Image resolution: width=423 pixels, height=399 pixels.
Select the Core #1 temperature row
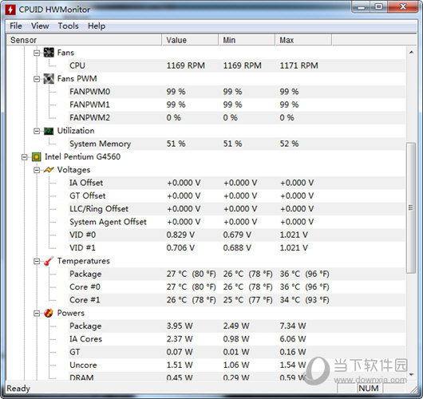(x=237, y=300)
